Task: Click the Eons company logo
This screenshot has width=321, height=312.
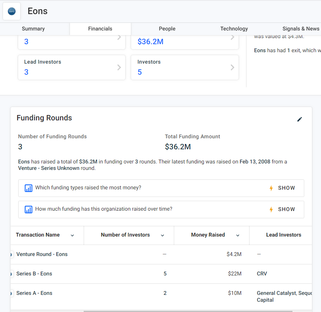Action: [x=12, y=11]
